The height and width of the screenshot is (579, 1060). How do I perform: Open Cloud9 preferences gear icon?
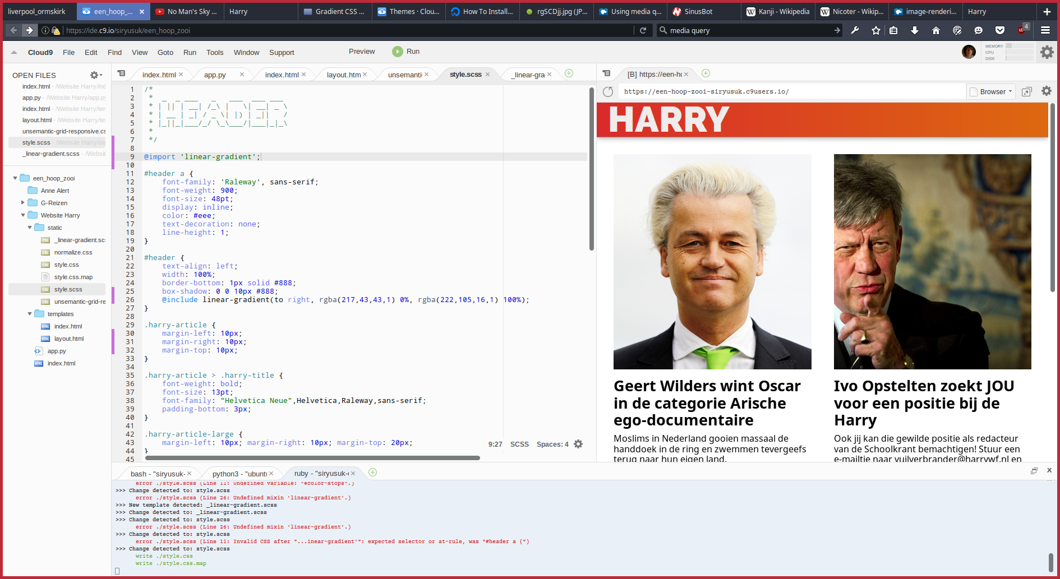(x=1047, y=52)
